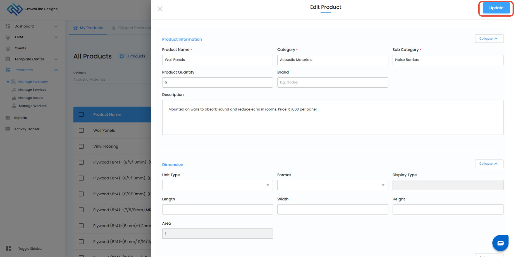Click the CrownLine Designs logo icon

pyautogui.click(x=15, y=9)
